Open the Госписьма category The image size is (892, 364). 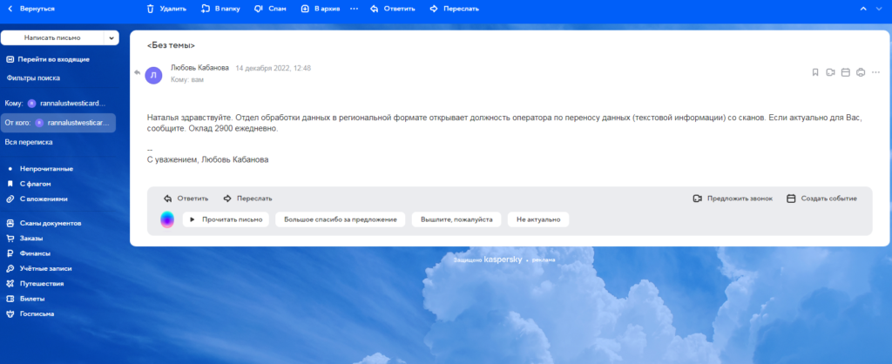click(30, 313)
